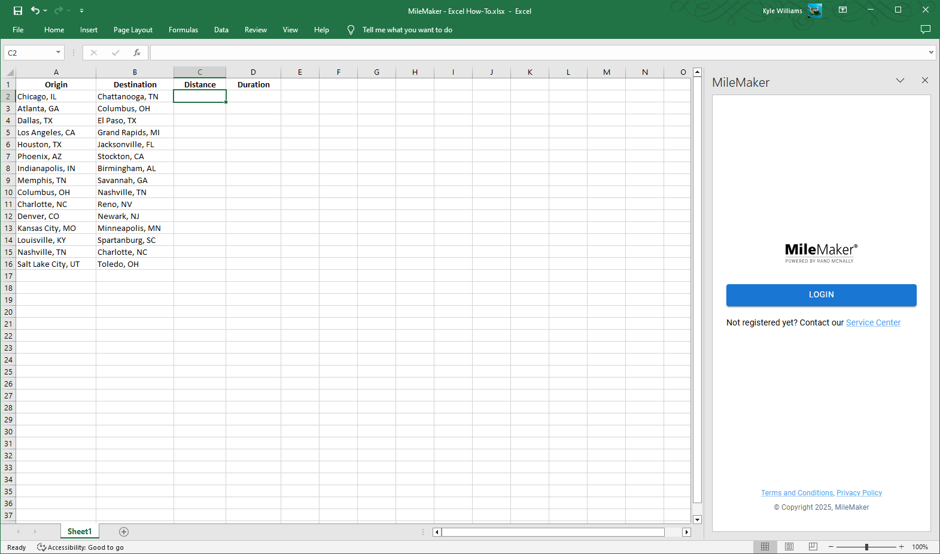Switch to Page Layout view icon

[x=789, y=547]
